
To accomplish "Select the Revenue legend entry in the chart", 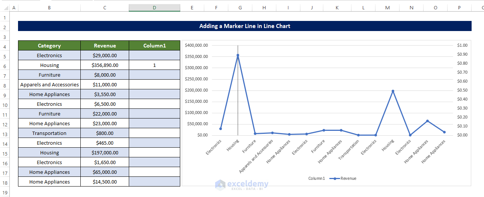I will pyautogui.click(x=343, y=178).
